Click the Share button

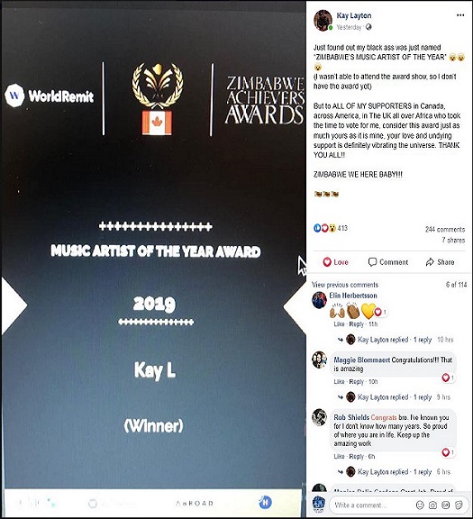click(x=440, y=262)
